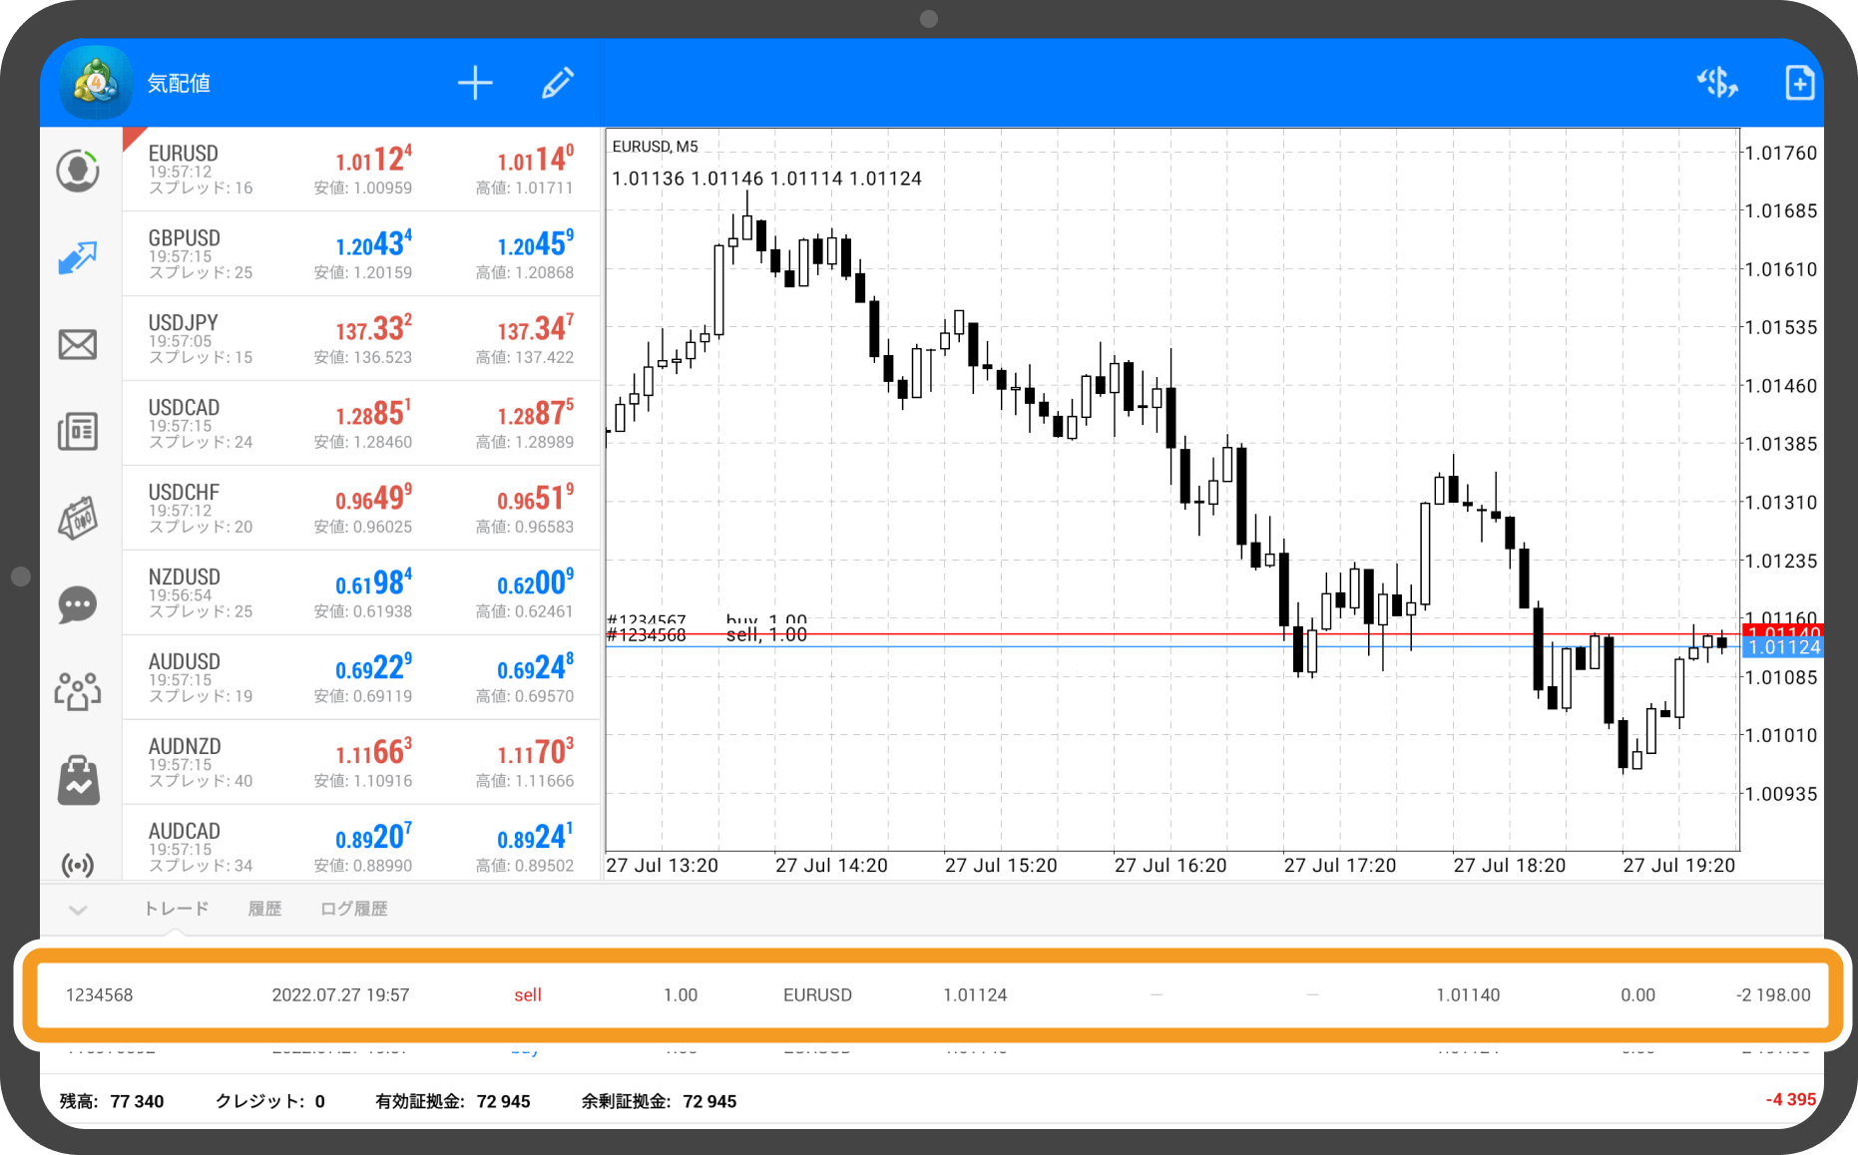Open the new order document icon
This screenshot has height=1155, width=1858.
point(1798,83)
